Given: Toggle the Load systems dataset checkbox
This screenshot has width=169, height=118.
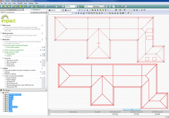Looking at the screenshot, I should tap(44, 47).
